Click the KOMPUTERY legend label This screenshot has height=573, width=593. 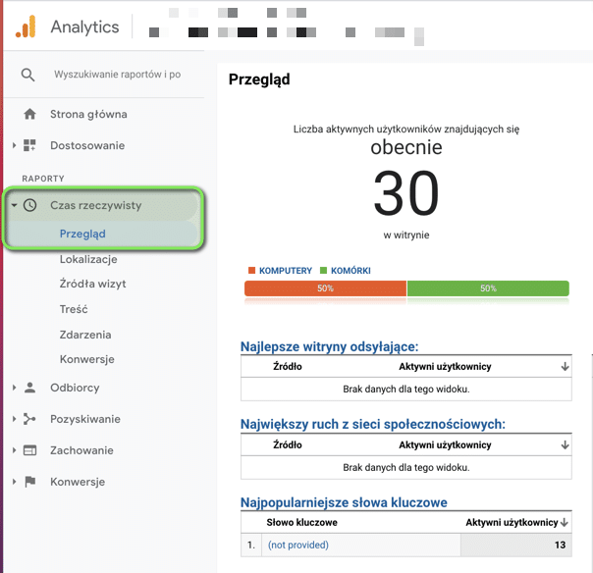click(x=286, y=271)
